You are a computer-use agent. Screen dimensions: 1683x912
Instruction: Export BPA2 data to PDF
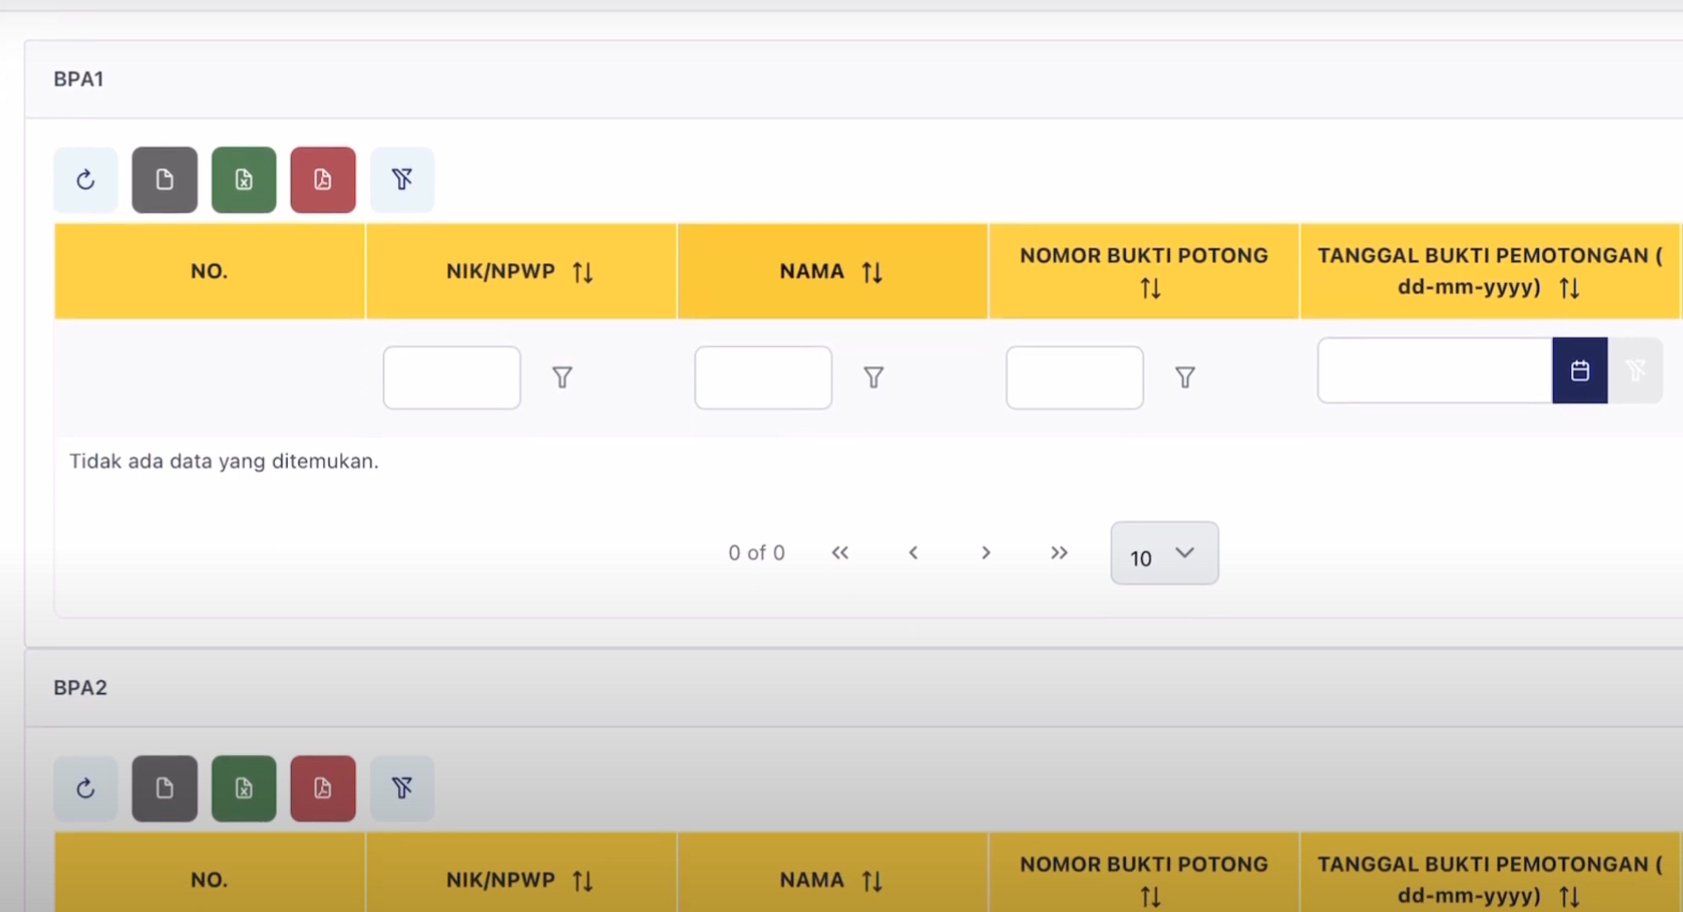coord(323,789)
